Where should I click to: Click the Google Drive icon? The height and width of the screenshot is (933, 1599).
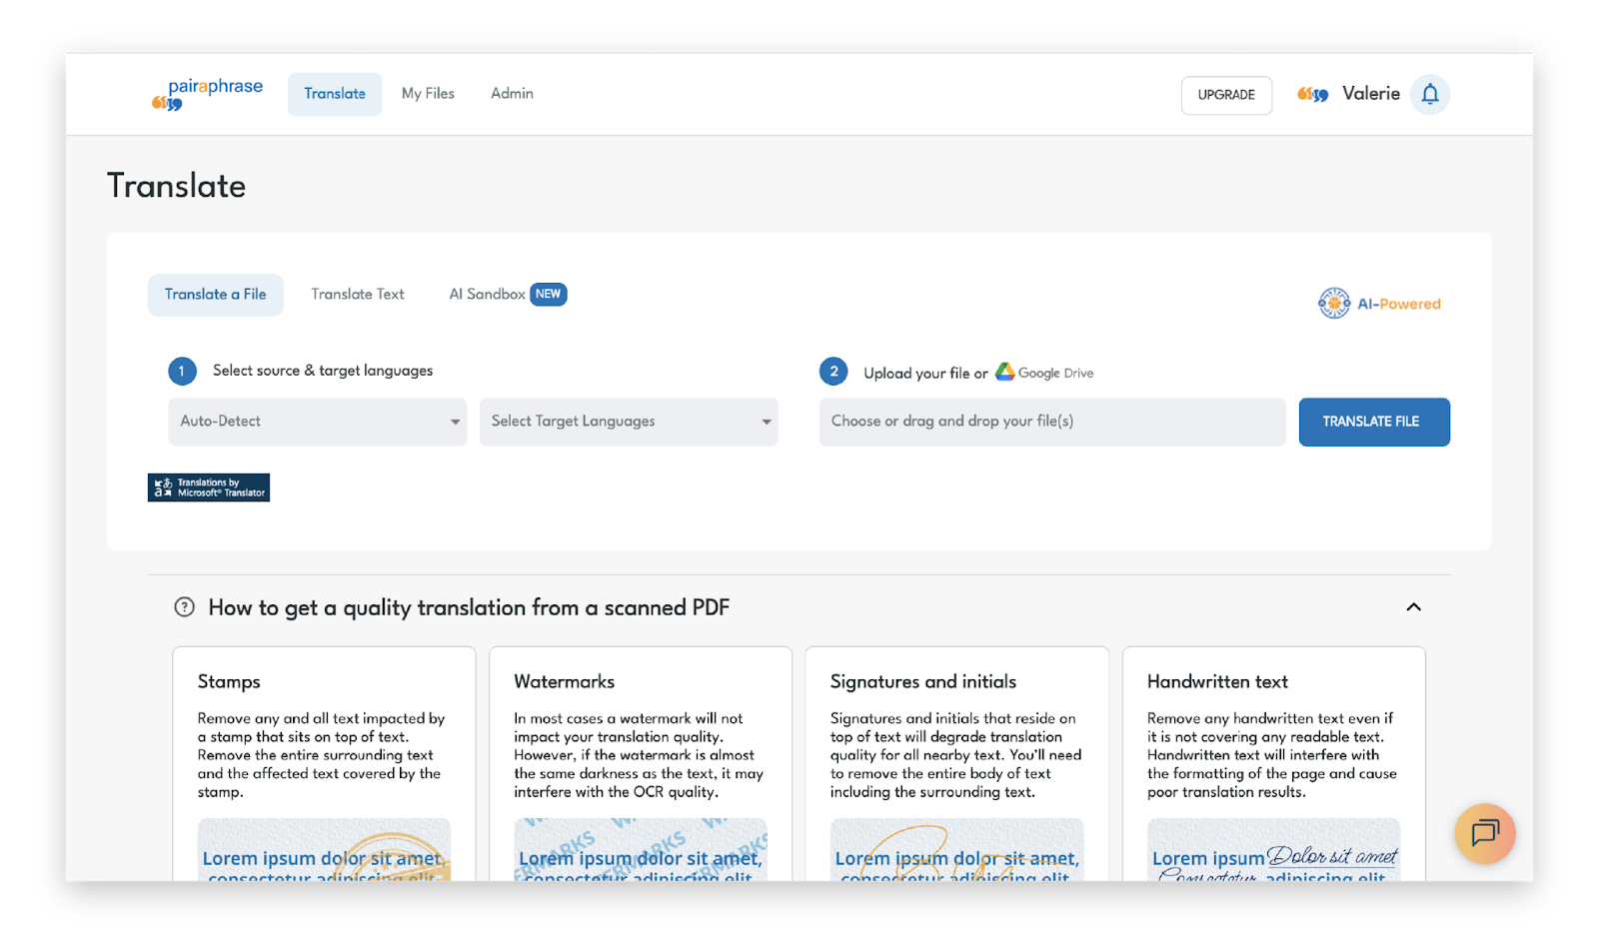(x=1005, y=372)
